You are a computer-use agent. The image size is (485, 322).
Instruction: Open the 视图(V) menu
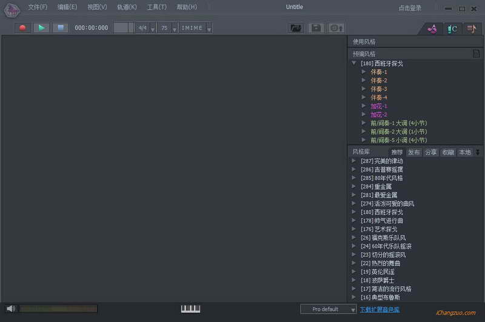tap(97, 7)
